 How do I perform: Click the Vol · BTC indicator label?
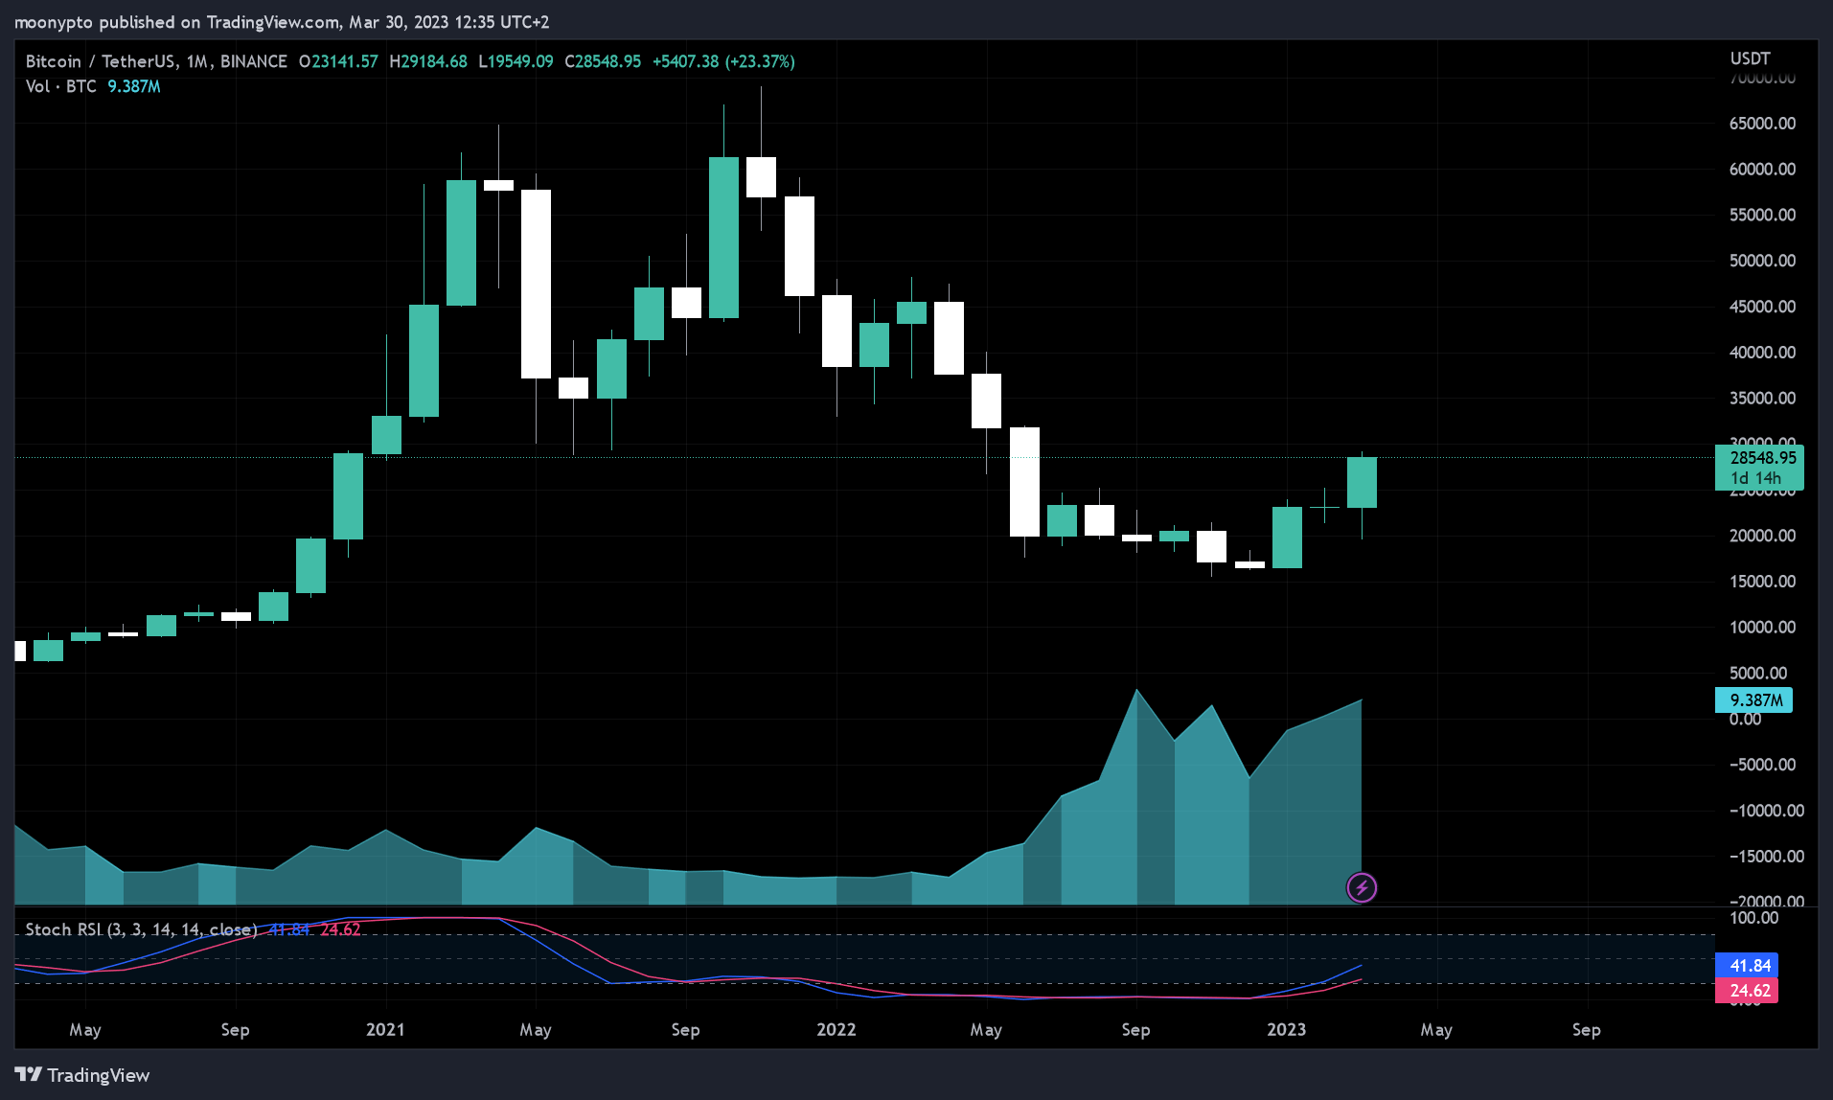(61, 86)
